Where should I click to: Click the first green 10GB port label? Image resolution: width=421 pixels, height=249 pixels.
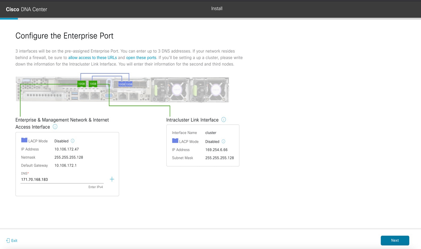pyautogui.click(x=81, y=84)
